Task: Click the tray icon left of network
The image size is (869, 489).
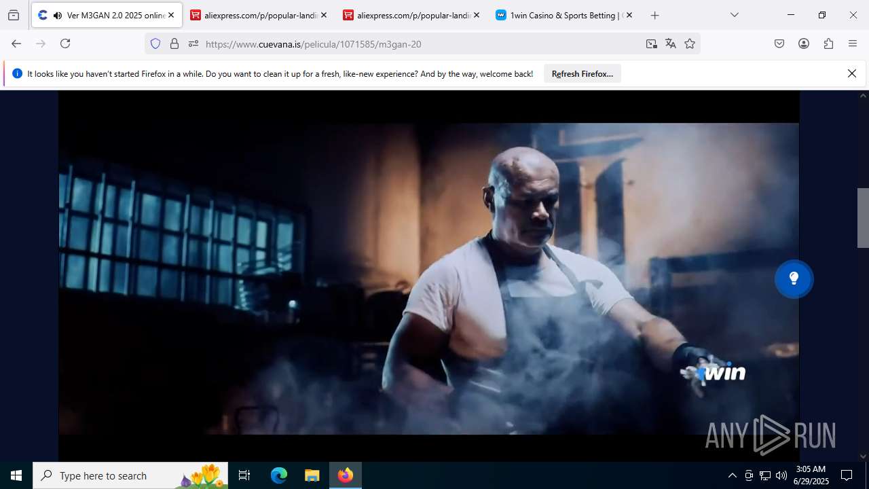Action: [749, 475]
